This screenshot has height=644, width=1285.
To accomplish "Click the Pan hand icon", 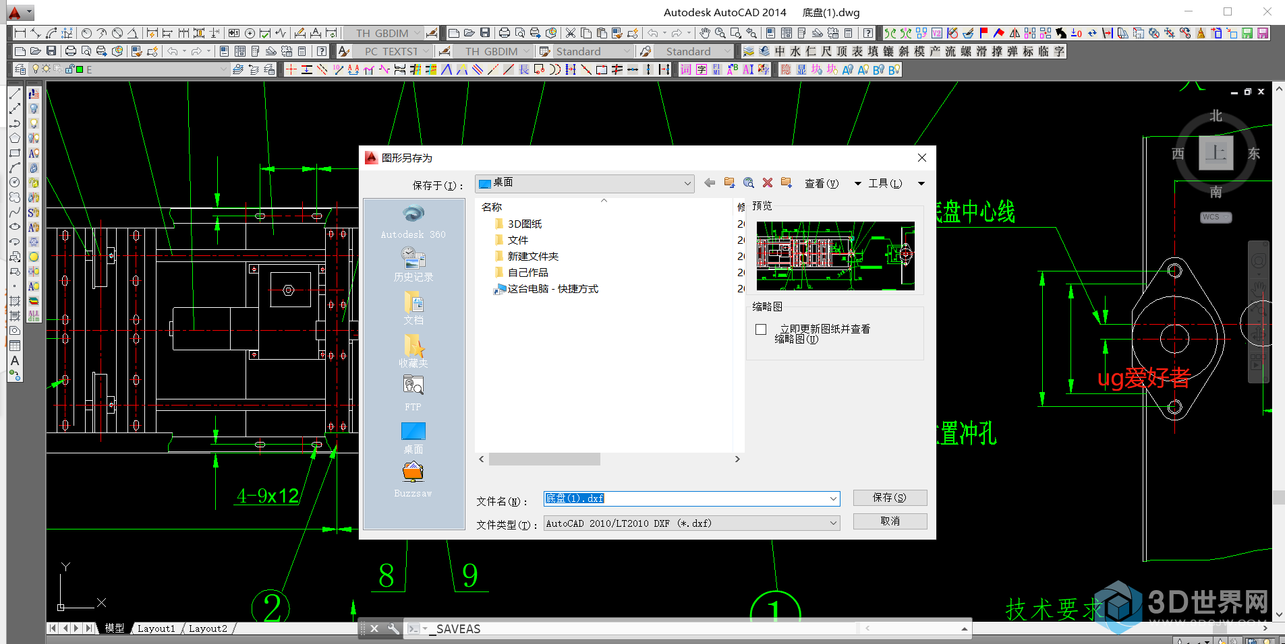I will pos(705,33).
